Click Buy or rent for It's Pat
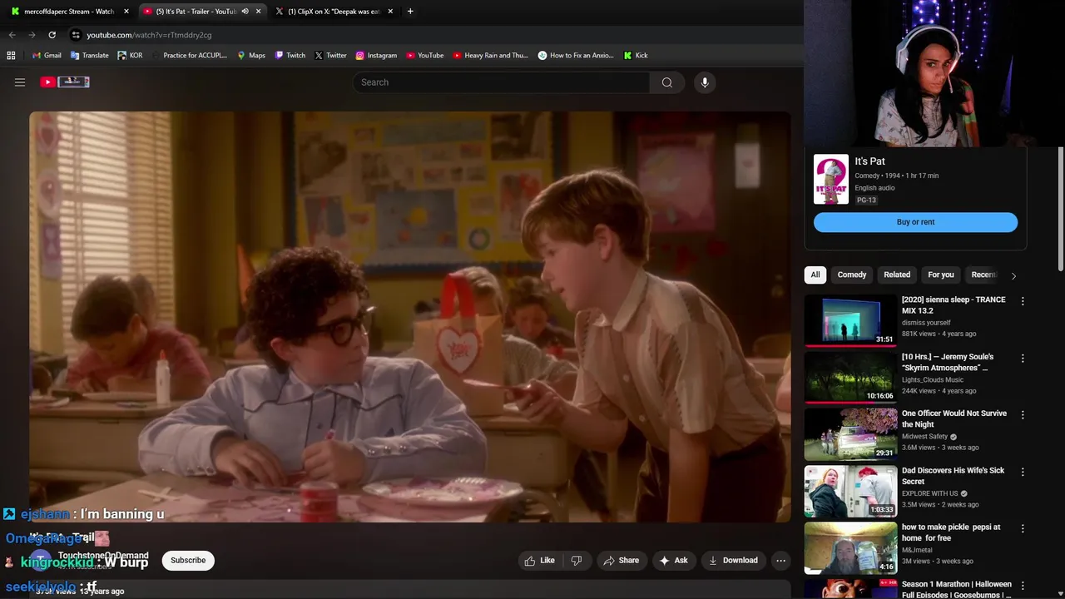The height and width of the screenshot is (599, 1065). pos(915,222)
